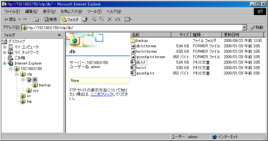Sort by 更新日時 column header
Viewport: 268px width, 141px height.
(243, 35)
